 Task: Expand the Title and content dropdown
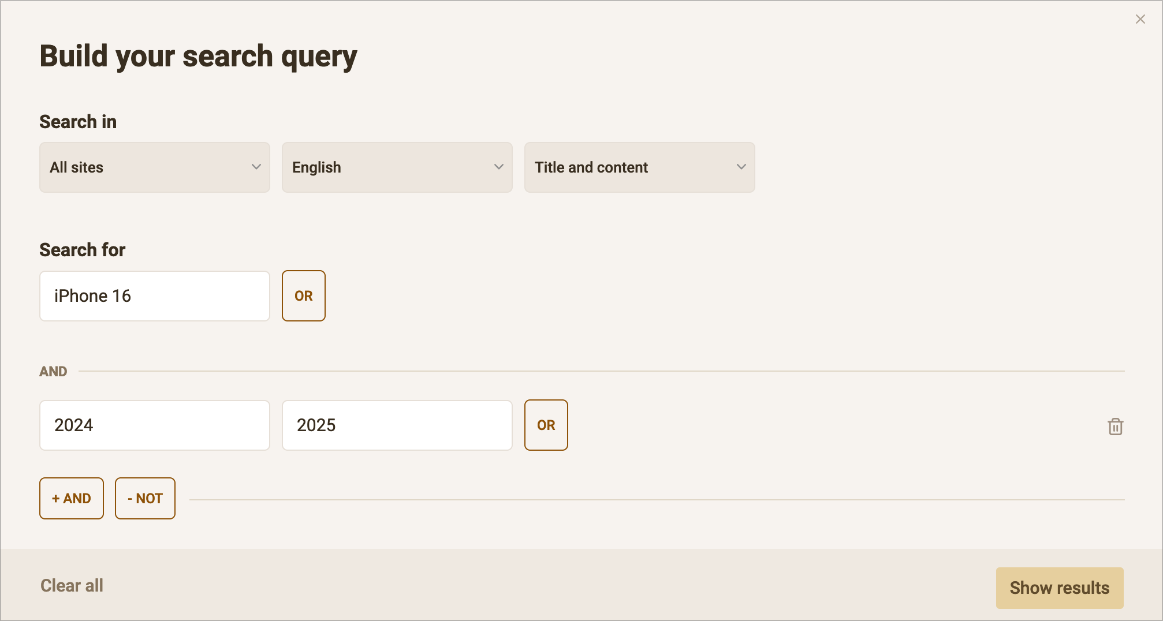(x=639, y=167)
